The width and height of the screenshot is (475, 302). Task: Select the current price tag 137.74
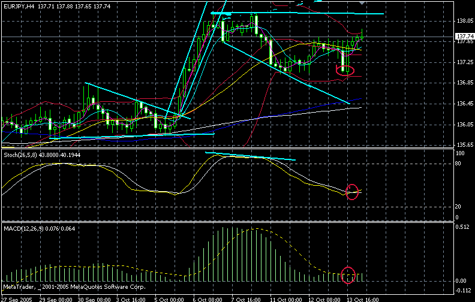pyautogui.click(x=465, y=36)
